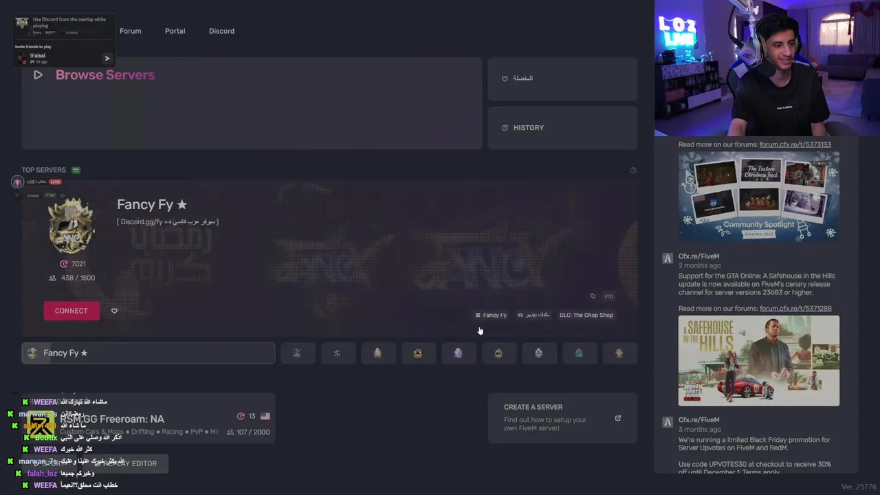880x495 pixels.
Task: Click the Fancy Fy tag chip
Action: pyautogui.click(x=491, y=315)
